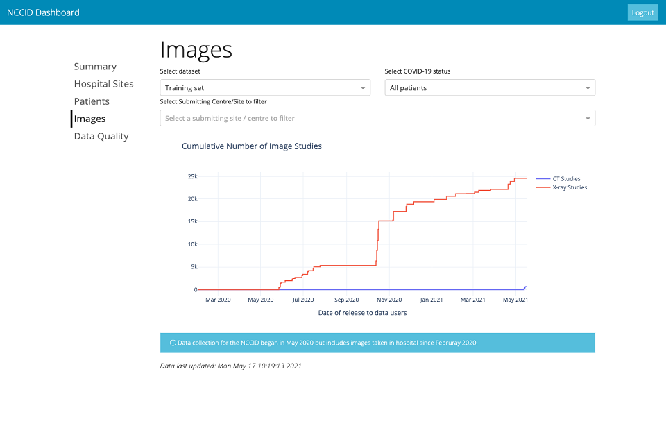Viewport: 666px width, 444px height.
Task: Navigate to the Patients page
Action: click(92, 101)
